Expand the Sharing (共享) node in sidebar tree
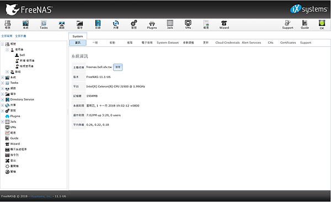Viewport: 331px width, 202px height. pos(3,105)
